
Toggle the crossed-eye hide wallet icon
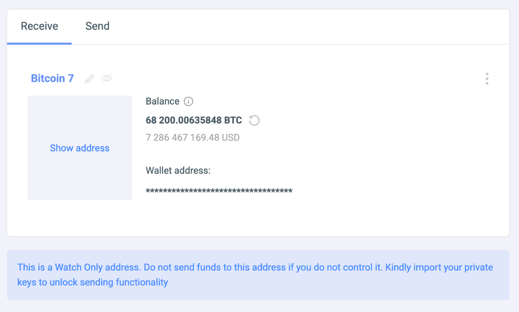point(107,78)
